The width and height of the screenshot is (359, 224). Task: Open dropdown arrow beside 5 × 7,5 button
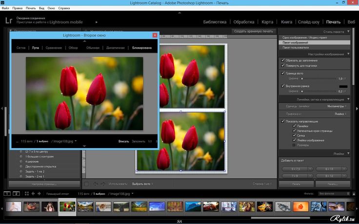[310, 169]
